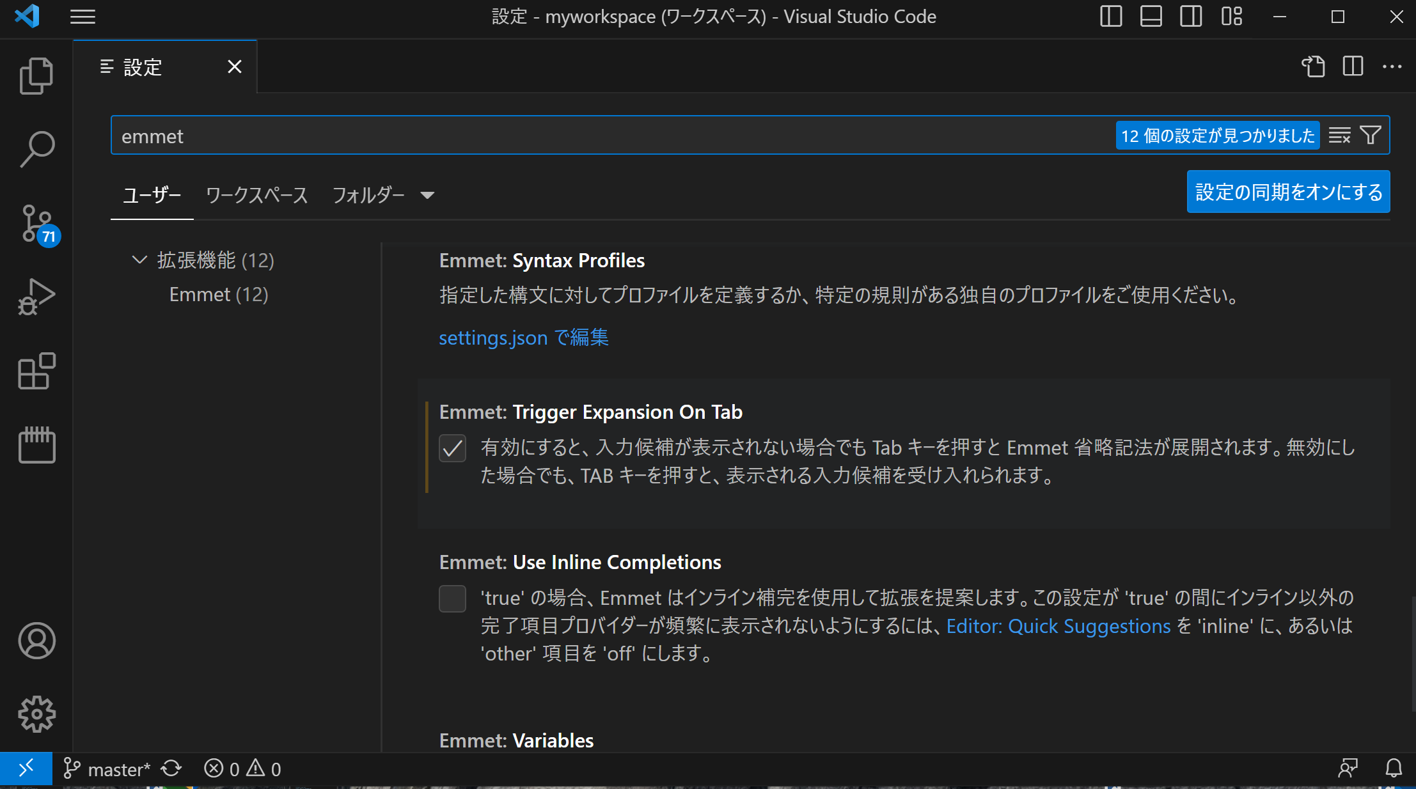
Task: Open the フォルダー dropdown arrow
Action: click(x=427, y=195)
